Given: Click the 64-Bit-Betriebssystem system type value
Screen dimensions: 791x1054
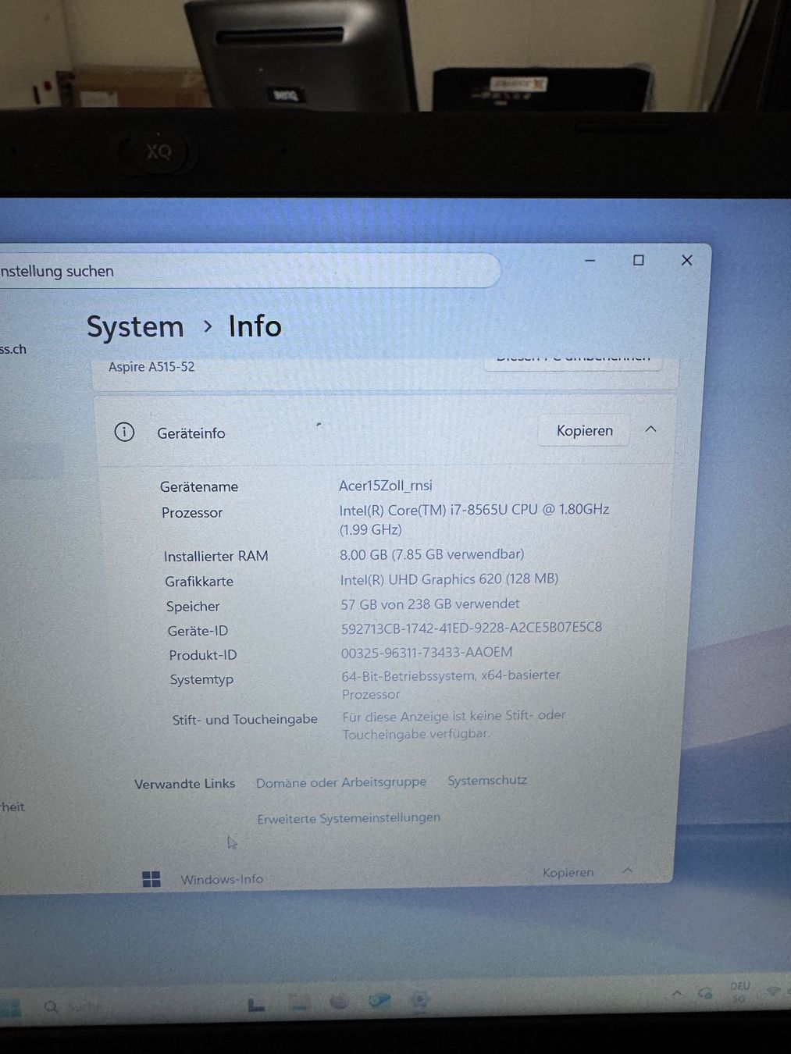Looking at the screenshot, I should pos(451,684).
